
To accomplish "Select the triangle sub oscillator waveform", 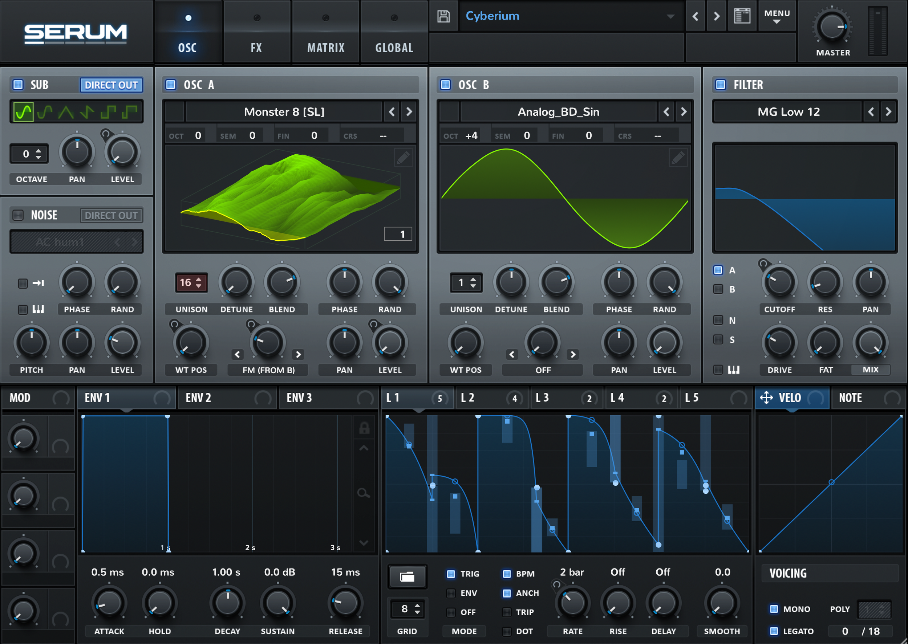I will click(66, 112).
